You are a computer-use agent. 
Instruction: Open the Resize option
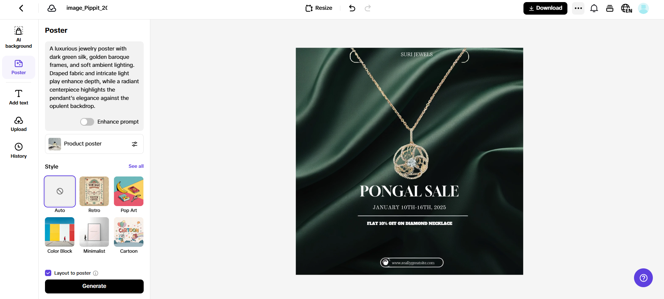pos(319,8)
